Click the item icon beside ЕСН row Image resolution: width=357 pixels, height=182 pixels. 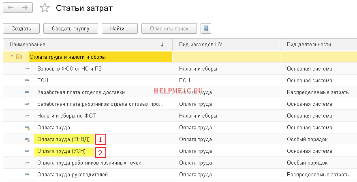(x=27, y=81)
